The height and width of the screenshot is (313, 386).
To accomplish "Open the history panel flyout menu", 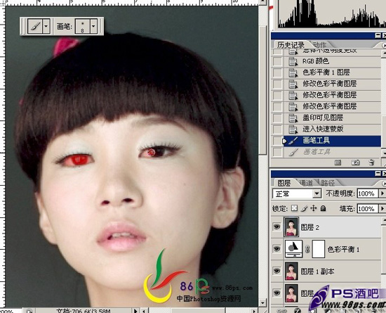I will coord(384,46).
